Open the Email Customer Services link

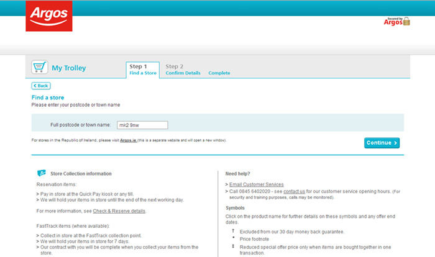[256, 184]
